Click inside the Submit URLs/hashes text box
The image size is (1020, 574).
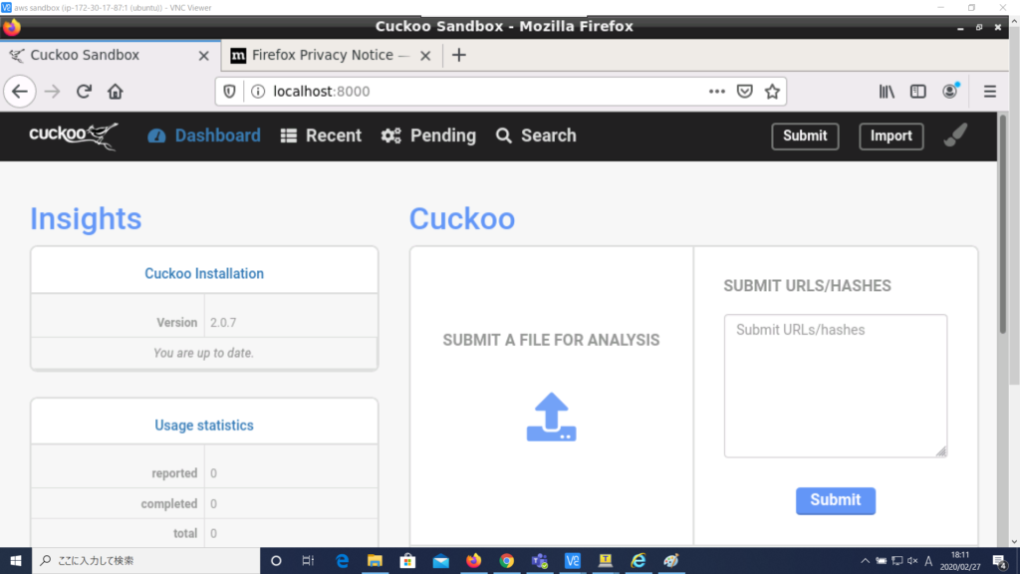click(x=835, y=384)
